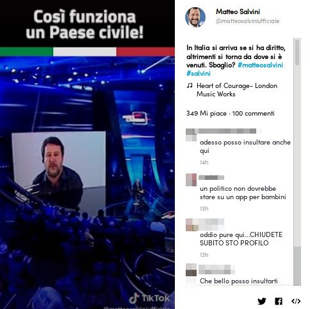This screenshot has height=309, width=310.
Task: Click the TikTok logo watermark
Action: coord(149,298)
